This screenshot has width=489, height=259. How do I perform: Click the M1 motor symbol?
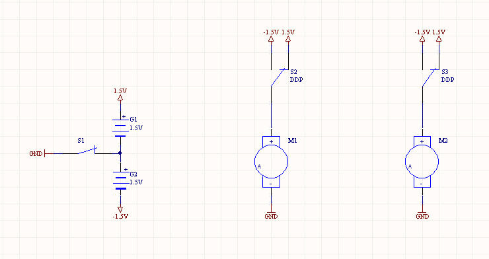pyautogui.click(x=271, y=162)
